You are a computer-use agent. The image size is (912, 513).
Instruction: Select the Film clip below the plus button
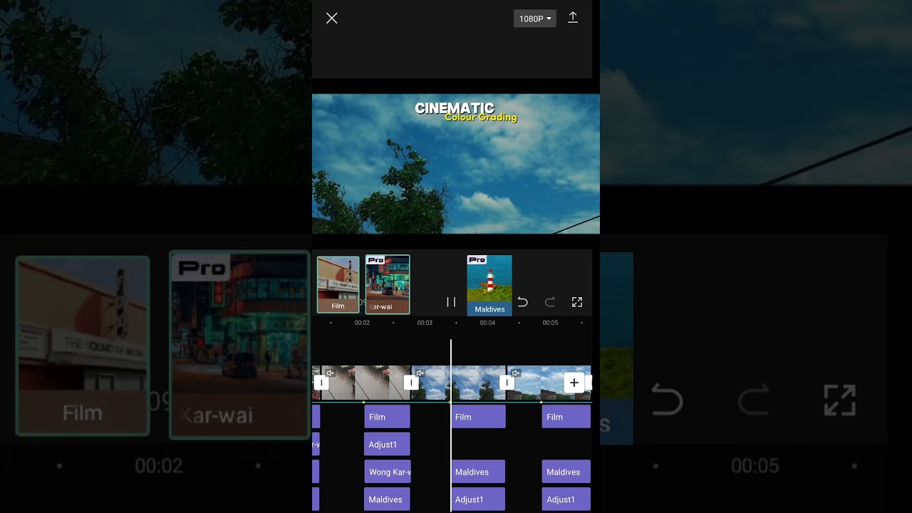coord(566,417)
